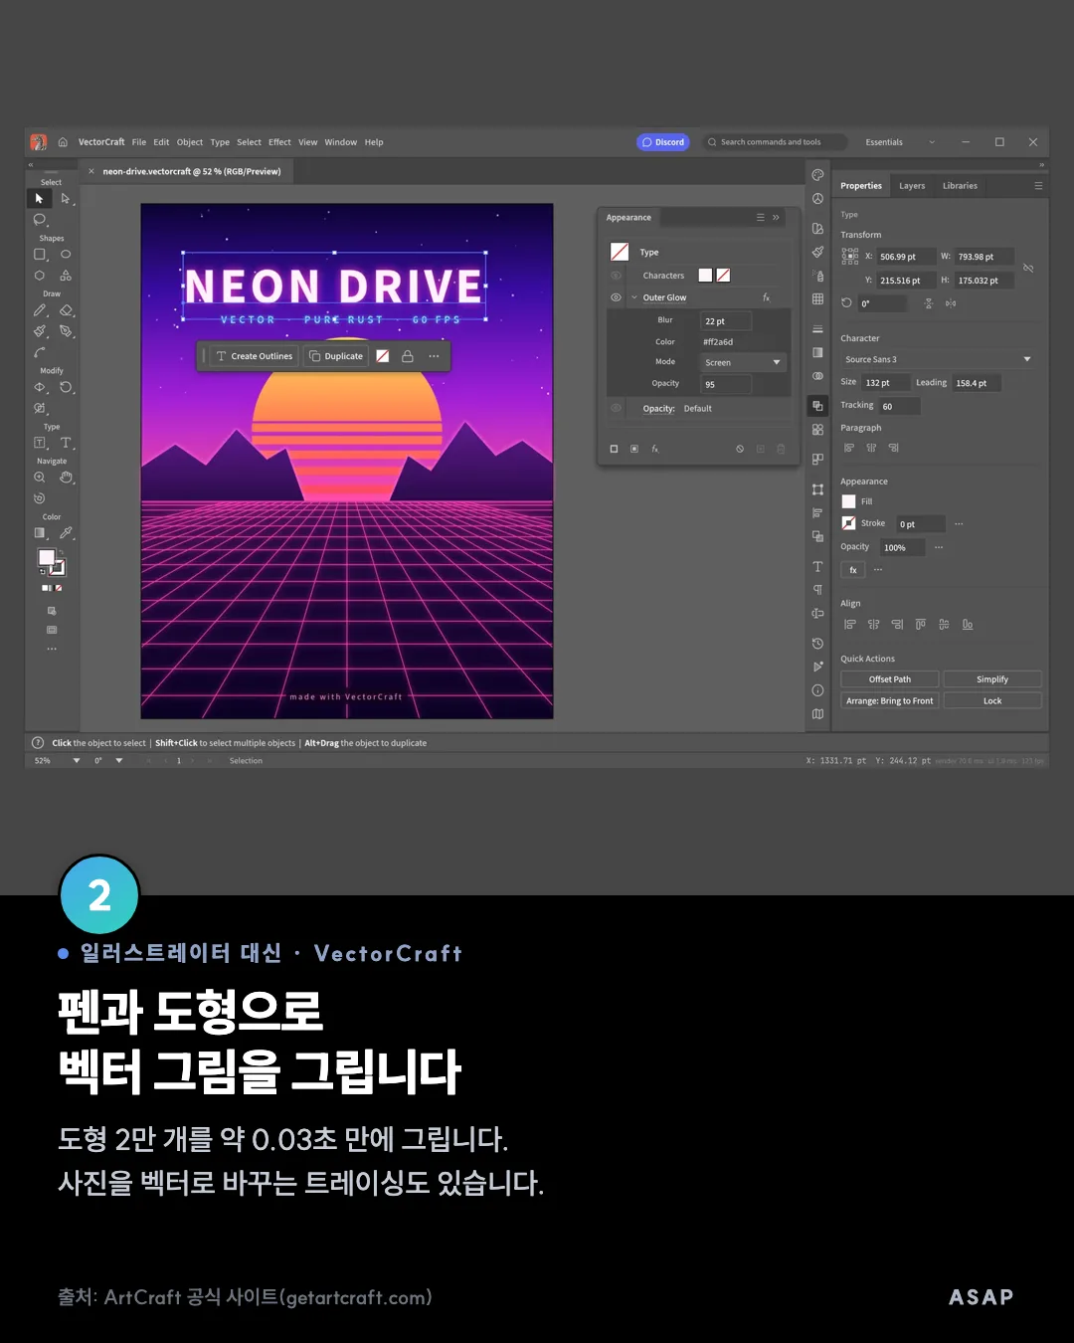
Task: Open the Mode Screen dropdown
Action: (x=743, y=363)
